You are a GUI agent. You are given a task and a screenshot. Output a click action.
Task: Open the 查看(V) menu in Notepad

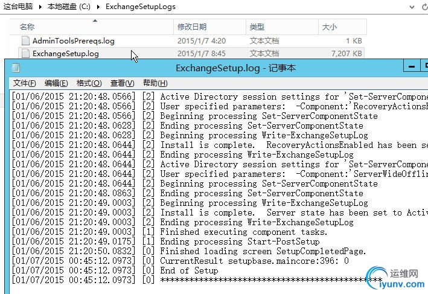point(123,83)
